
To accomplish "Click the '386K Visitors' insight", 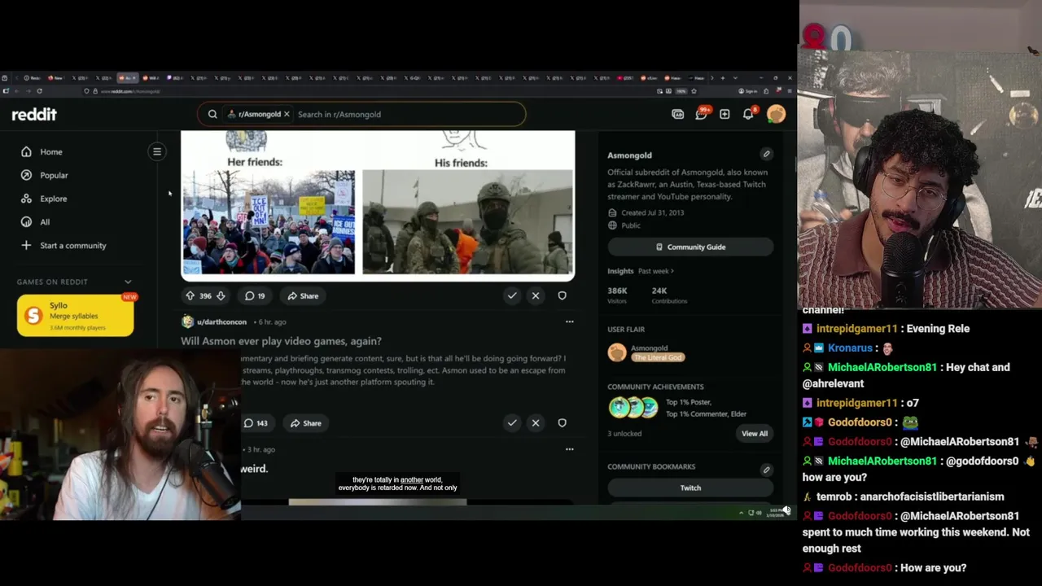I will (x=617, y=295).
